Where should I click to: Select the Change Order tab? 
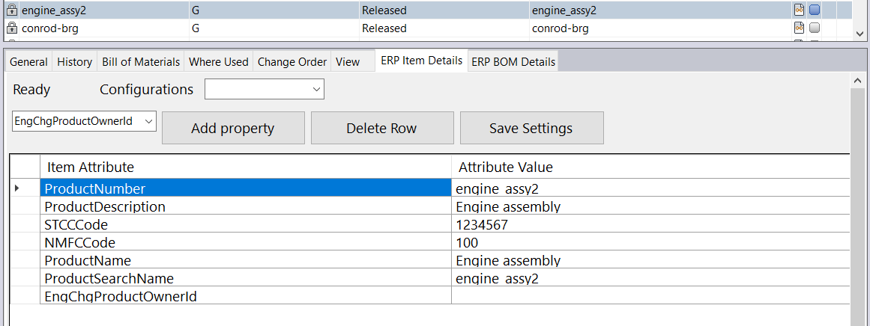292,62
